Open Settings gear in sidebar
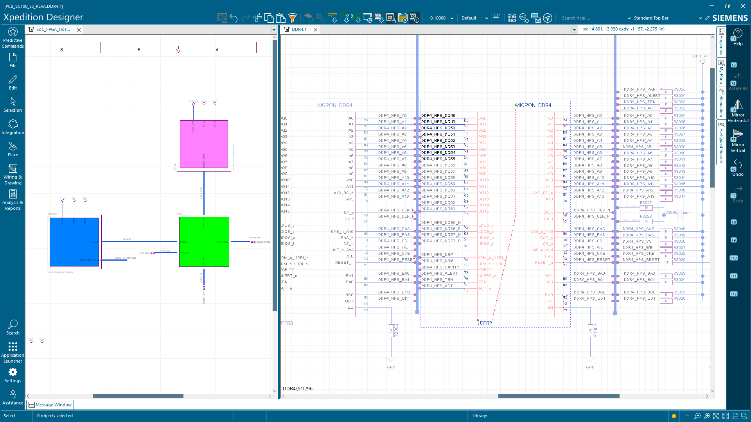Viewport: 751px width, 422px height. 13,375
